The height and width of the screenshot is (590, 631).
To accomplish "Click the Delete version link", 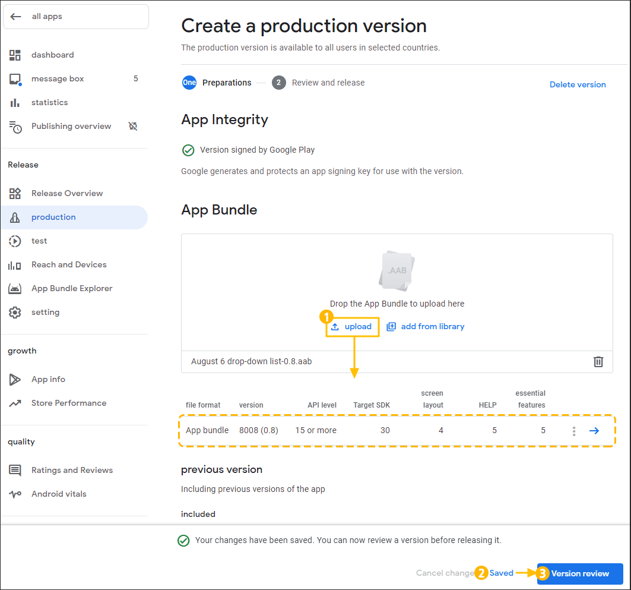I will tap(577, 84).
